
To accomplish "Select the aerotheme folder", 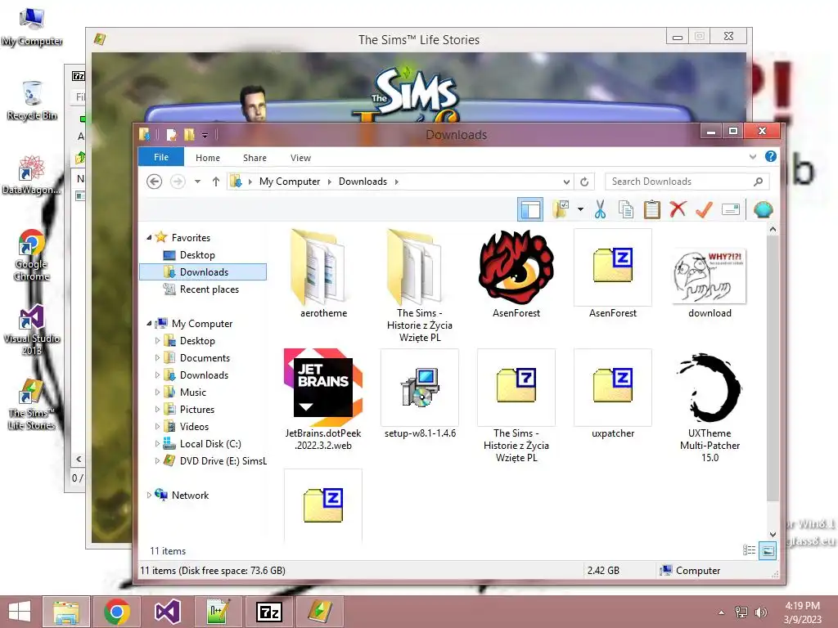I will point(323,274).
